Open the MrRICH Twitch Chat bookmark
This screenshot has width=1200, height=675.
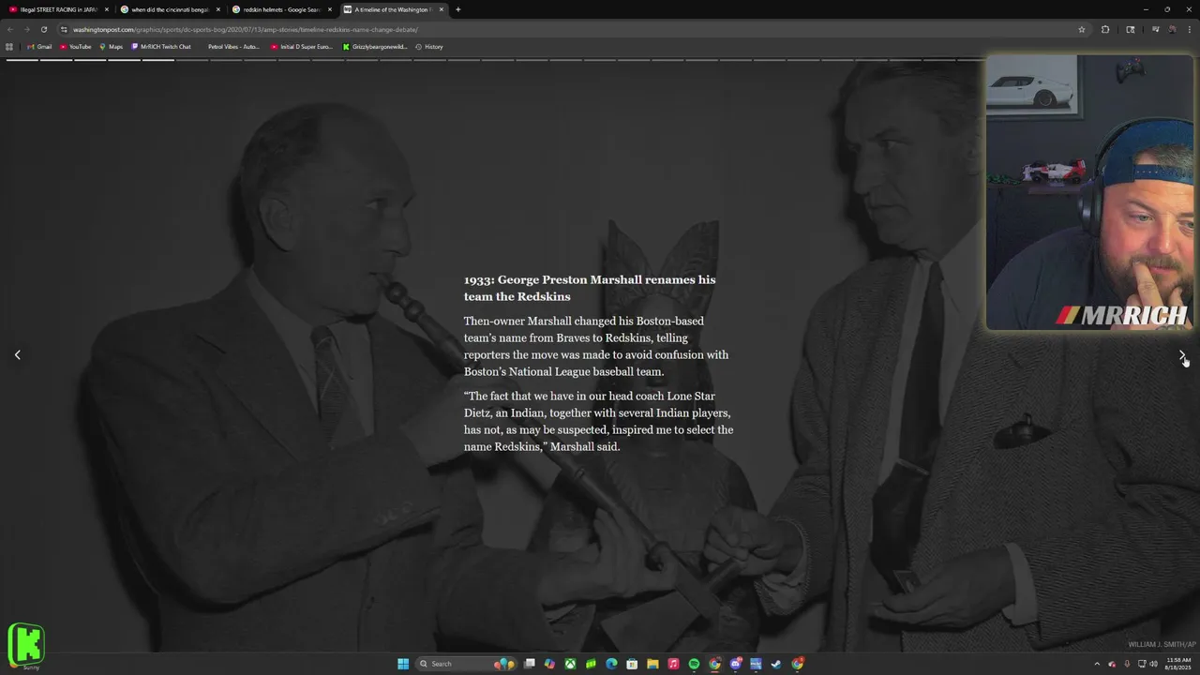coord(161,46)
